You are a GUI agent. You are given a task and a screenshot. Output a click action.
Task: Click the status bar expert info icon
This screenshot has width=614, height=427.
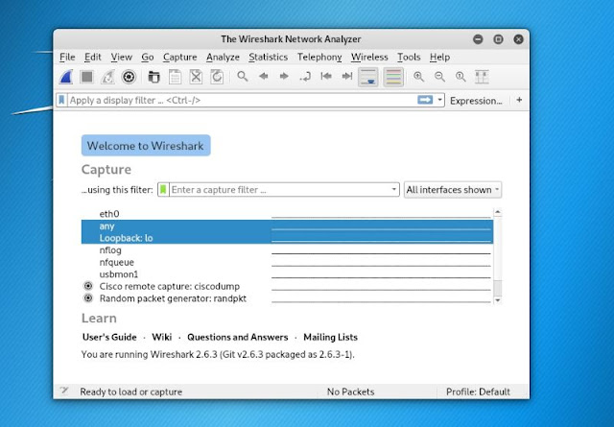click(64, 391)
